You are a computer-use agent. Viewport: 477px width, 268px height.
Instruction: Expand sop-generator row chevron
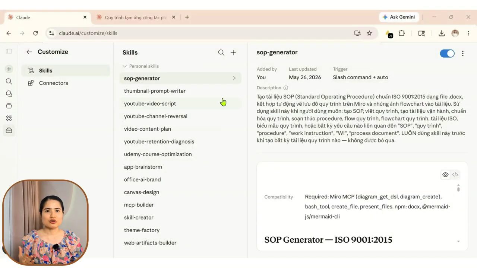click(x=234, y=78)
